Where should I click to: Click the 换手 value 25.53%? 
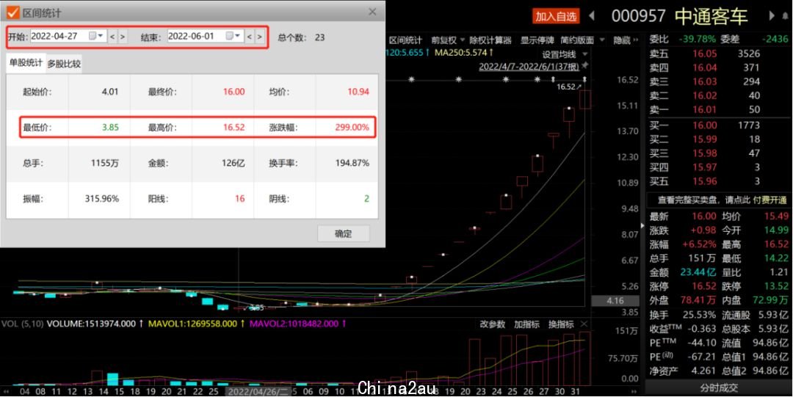click(x=699, y=316)
